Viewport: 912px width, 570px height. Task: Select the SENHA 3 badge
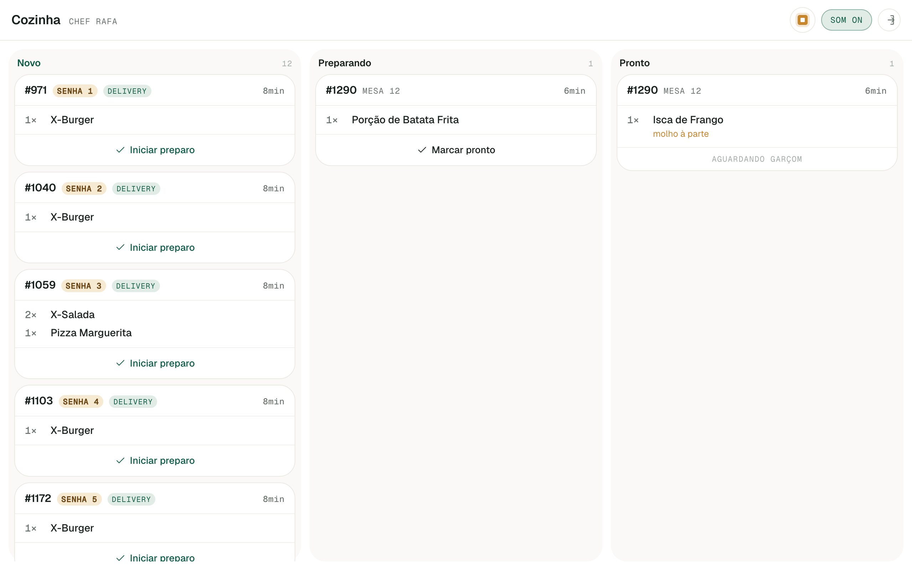(x=84, y=286)
